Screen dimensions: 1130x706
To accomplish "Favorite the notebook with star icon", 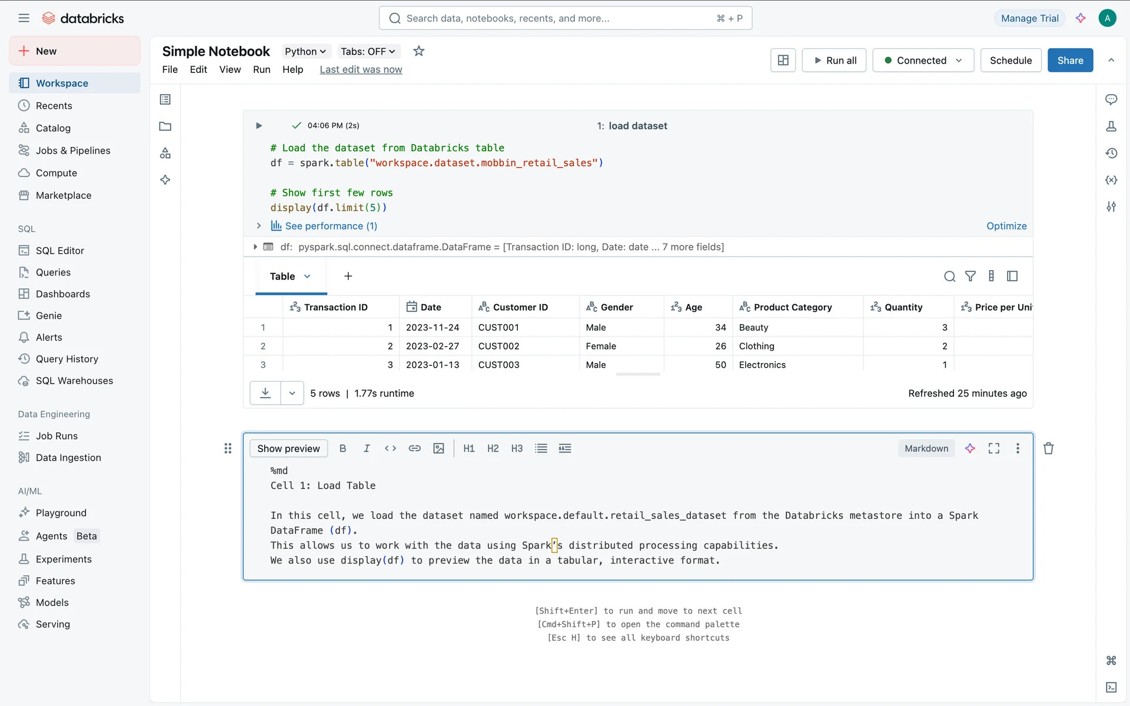I will coord(418,51).
